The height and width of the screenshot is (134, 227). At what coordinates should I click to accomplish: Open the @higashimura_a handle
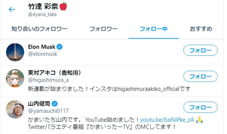(48, 80)
